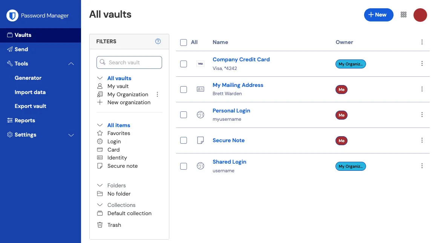This screenshot has height=243, width=438.
Task: Click the note icon beside Secure Note
Action: [200, 140]
